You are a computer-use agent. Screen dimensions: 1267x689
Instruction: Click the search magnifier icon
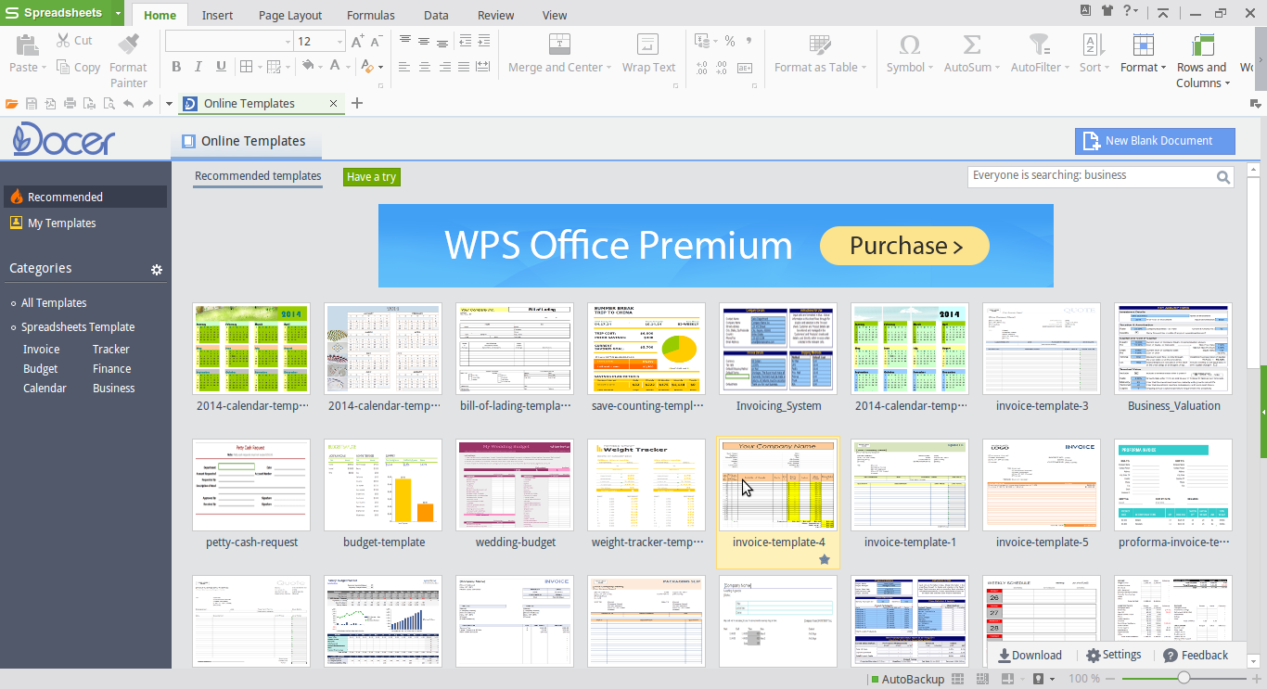click(1224, 177)
